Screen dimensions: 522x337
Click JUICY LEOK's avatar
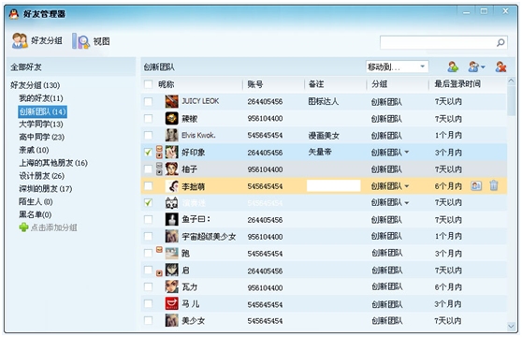tap(172, 101)
